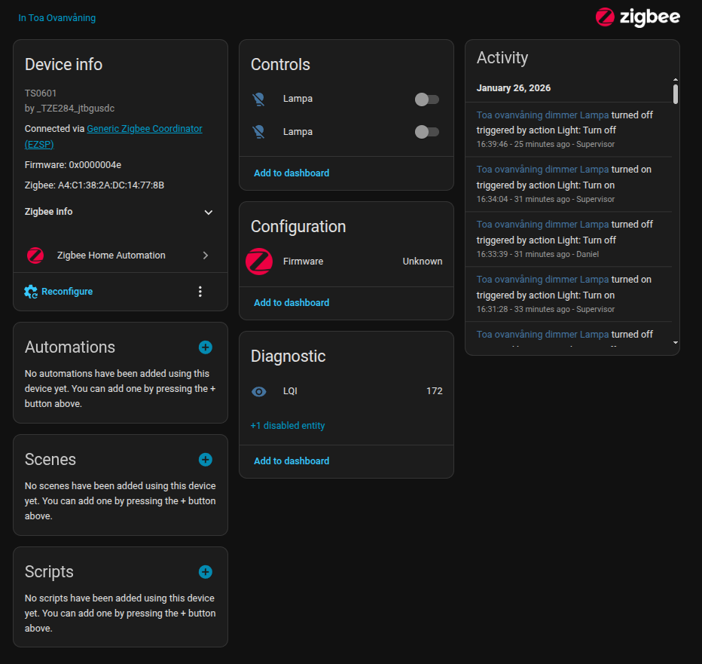Viewport: 702px width, 664px height.
Task: Open Generic Zigbee Coordinator (EZSP) link
Action: (113, 136)
